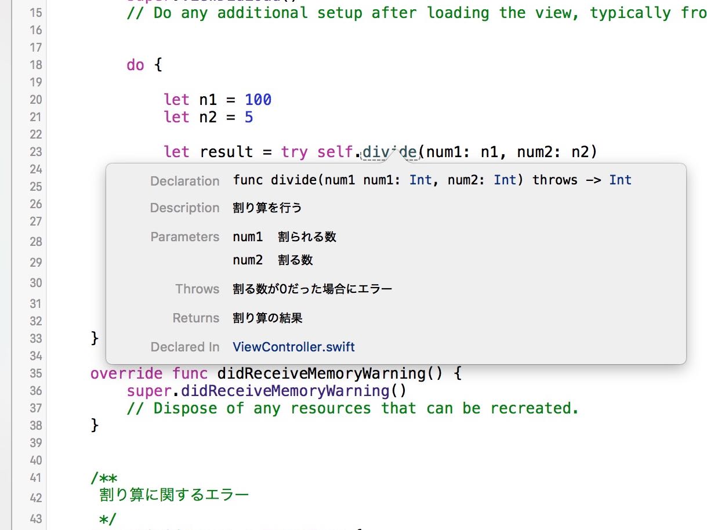Click the comment Dispose of any resources

coord(353,408)
